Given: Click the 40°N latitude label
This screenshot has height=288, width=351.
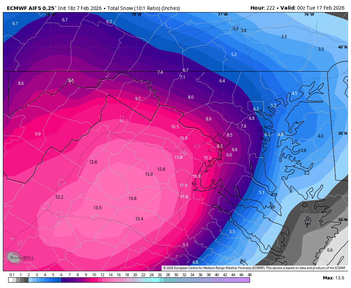Looking at the screenshot, I should point(342,47).
